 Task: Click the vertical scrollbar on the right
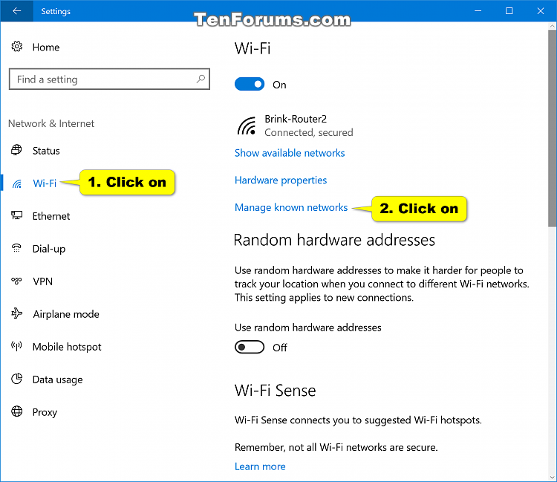click(x=551, y=149)
